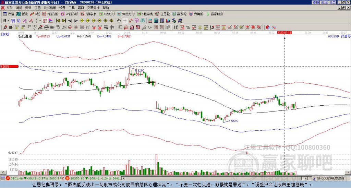Click the save floppy disk icon

click(168, 21)
